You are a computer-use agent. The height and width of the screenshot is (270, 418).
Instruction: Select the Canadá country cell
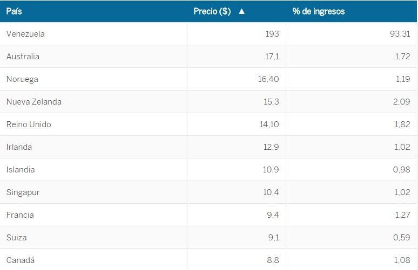click(x=21, y=260)
